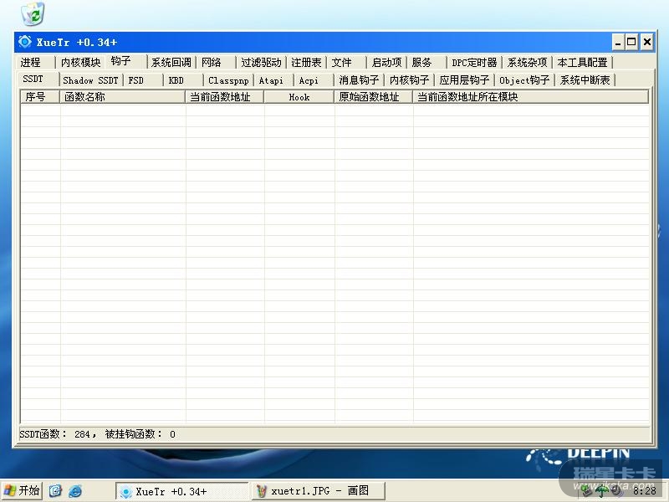Image resolution: width=669 pixels, height=502 pixels.
Task: Switch to the 内核模块 tab
Action: point(80,62)
